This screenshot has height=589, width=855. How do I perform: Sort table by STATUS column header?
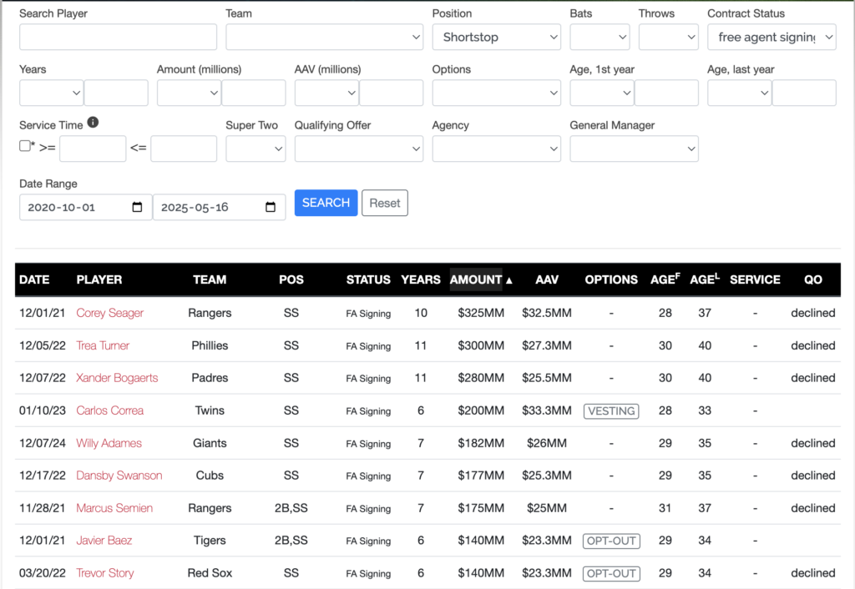(368, 279)
